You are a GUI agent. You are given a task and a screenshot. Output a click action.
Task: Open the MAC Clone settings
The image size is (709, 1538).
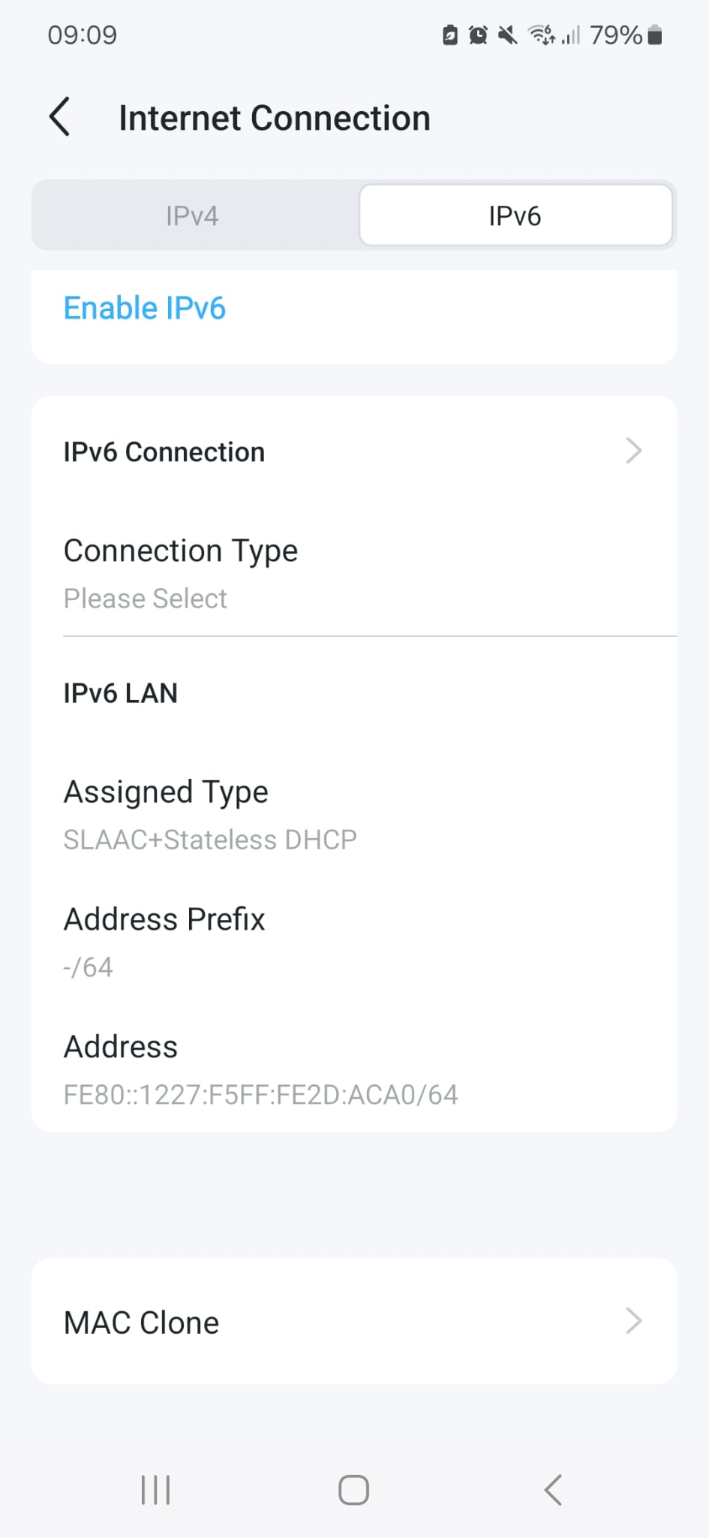pos(354,1322)
